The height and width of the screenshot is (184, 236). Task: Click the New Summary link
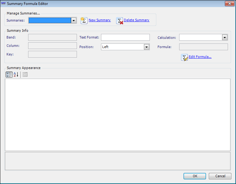click(100, 20)
